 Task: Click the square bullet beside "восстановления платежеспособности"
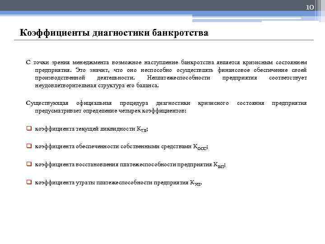[29, 164]
